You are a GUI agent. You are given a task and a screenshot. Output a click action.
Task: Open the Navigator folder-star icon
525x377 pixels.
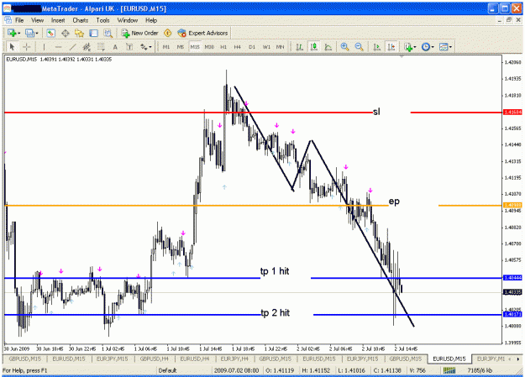[79, 33]
